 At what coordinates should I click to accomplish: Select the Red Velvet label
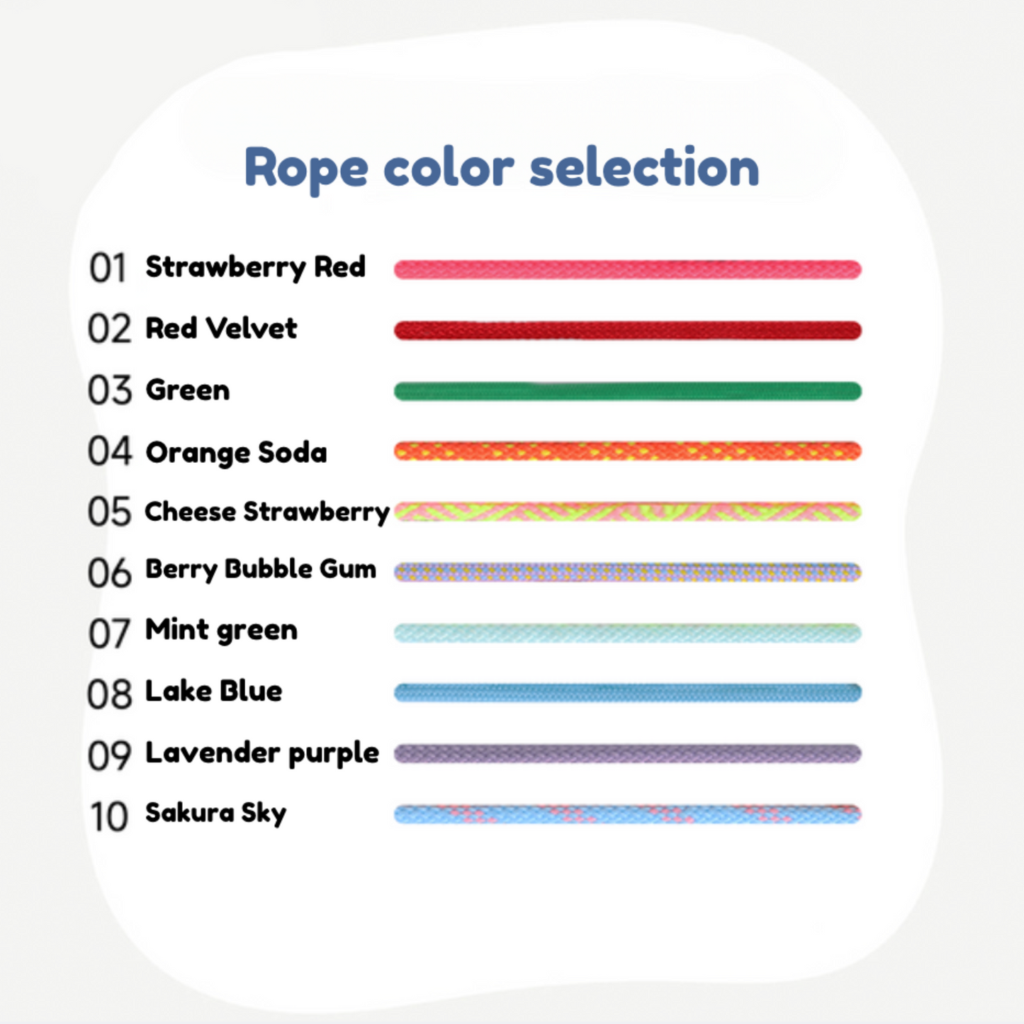(221, 328)
